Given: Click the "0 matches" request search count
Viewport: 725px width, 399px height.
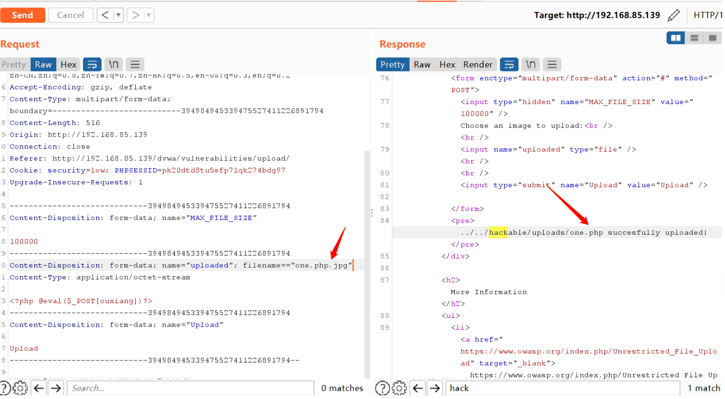Looking at the screenshot, I should tap(342, 388).
